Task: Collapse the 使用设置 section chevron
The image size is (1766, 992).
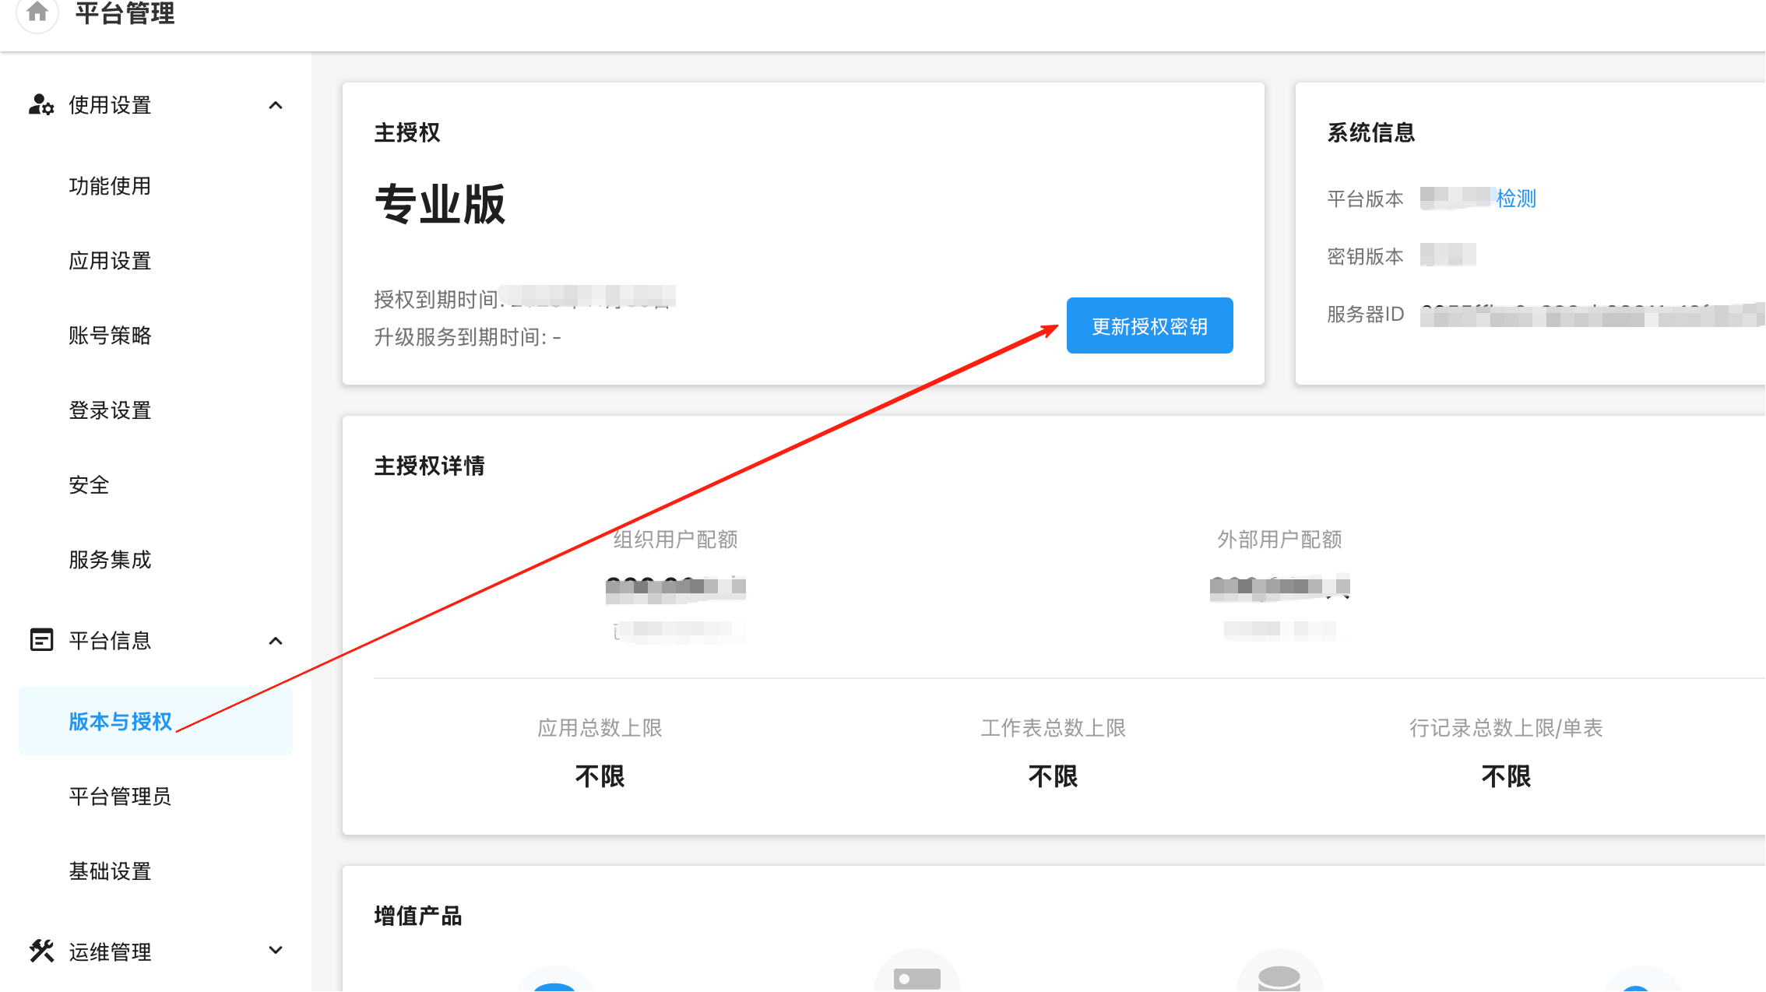Action: 276,105
